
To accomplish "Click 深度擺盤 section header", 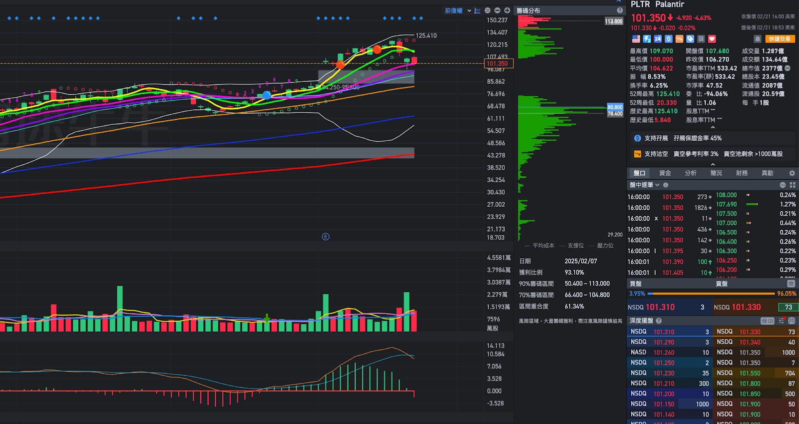I will (641, 321).
